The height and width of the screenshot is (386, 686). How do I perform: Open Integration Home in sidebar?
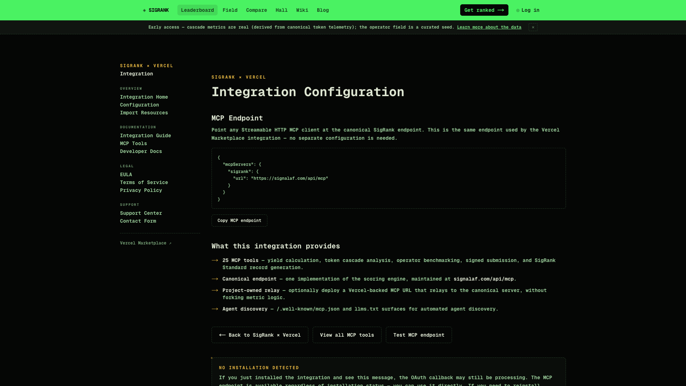(144, 97)
